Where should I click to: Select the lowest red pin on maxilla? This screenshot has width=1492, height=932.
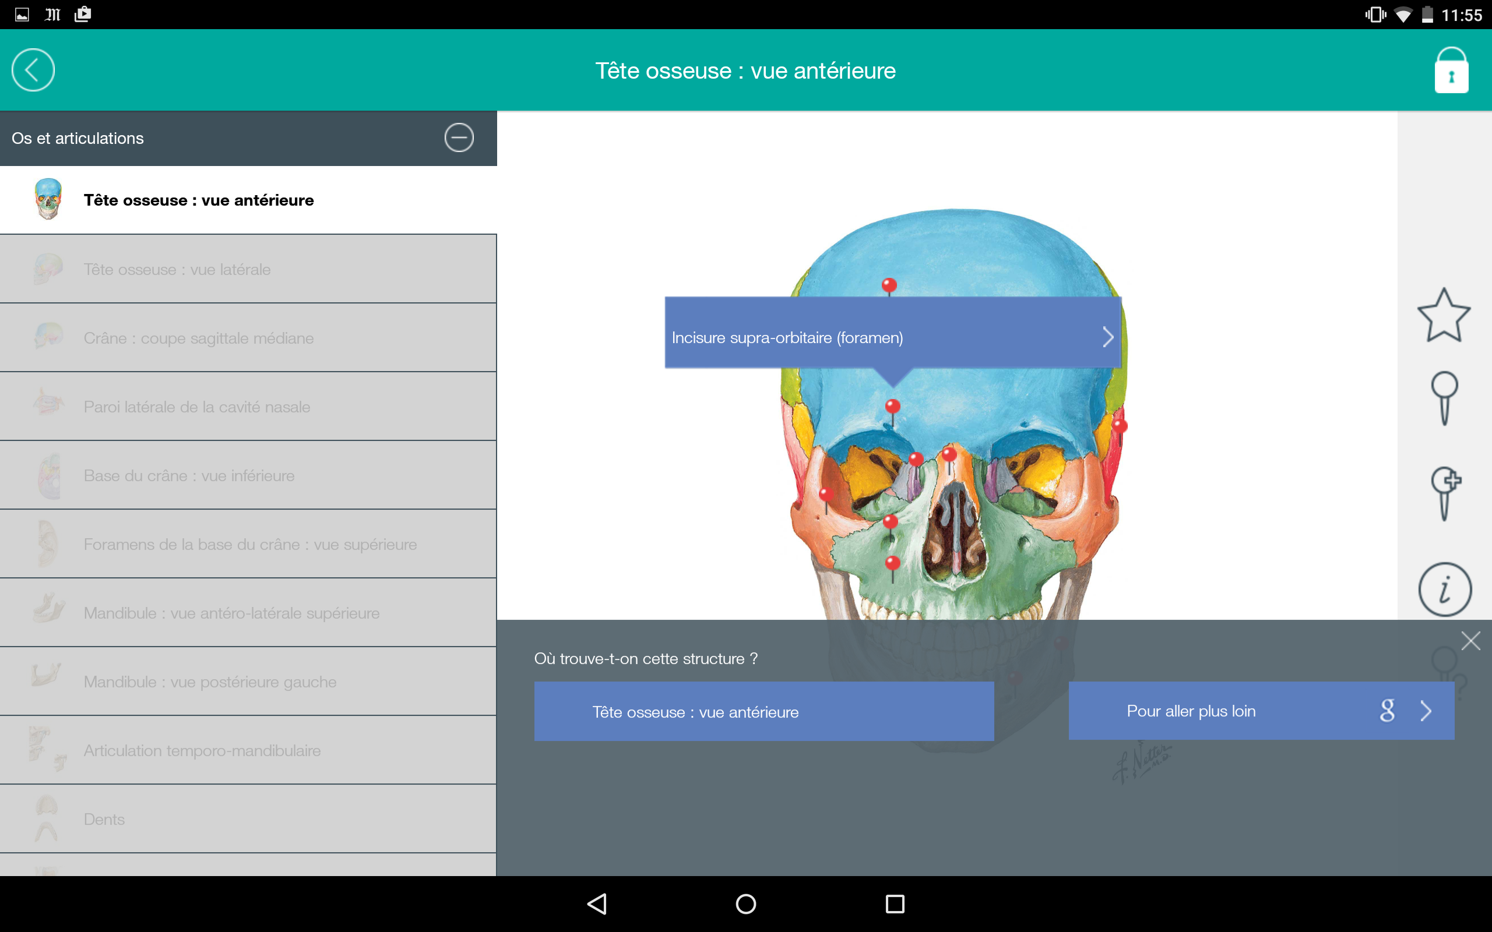(892, 564)
